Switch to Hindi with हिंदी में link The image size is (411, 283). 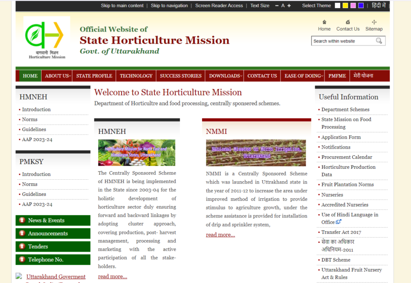click(379, 5)
